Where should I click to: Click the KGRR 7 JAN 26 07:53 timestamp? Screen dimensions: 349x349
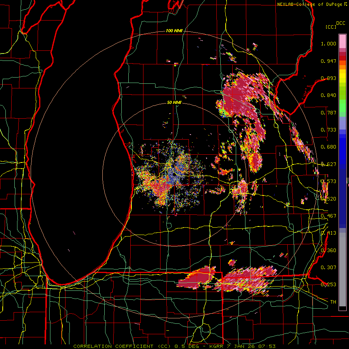pyautogui.click(x=242, y=346)
